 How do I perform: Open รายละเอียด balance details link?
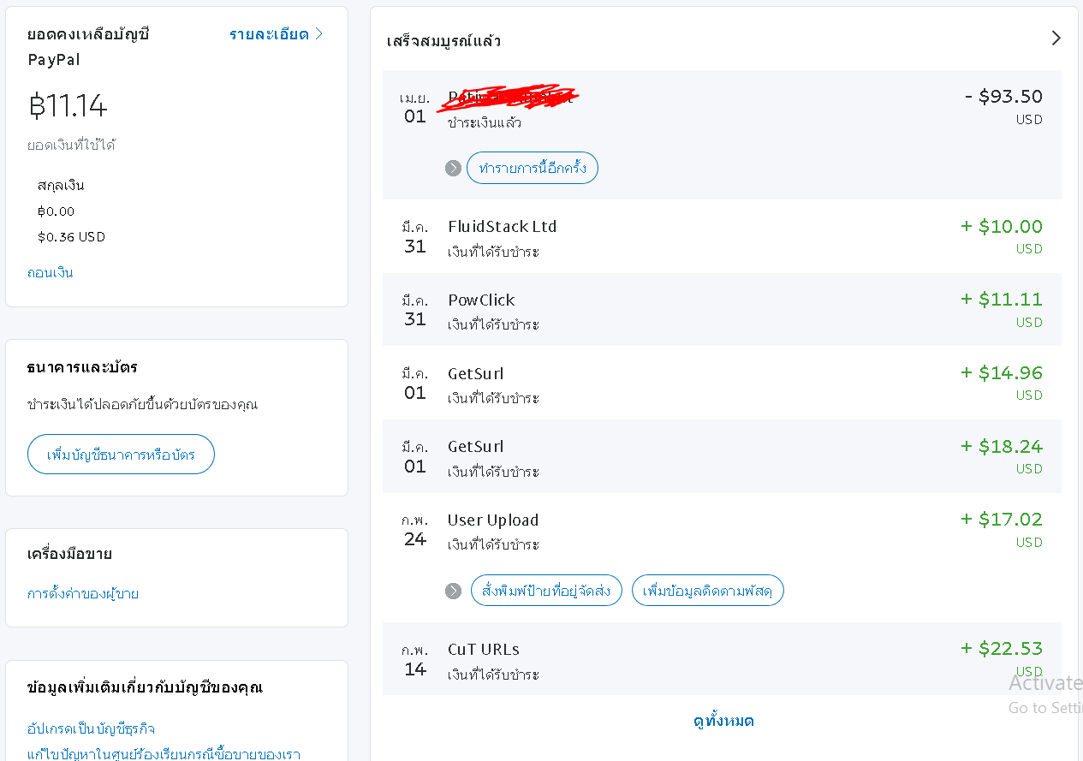point(277,34)
